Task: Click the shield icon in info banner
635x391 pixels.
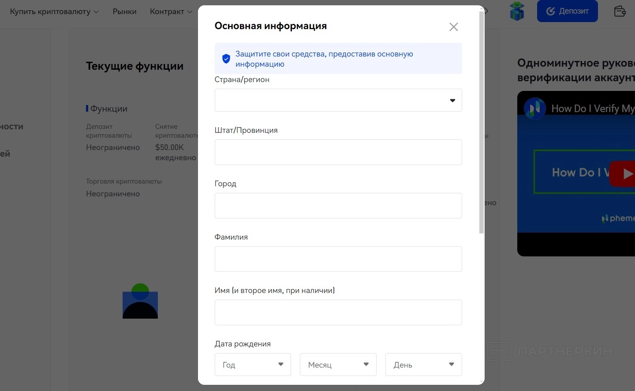Action: pos(226,59)
